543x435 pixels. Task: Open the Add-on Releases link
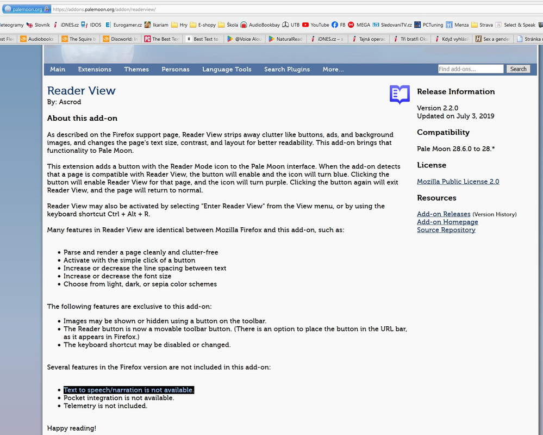click(444, 214)
